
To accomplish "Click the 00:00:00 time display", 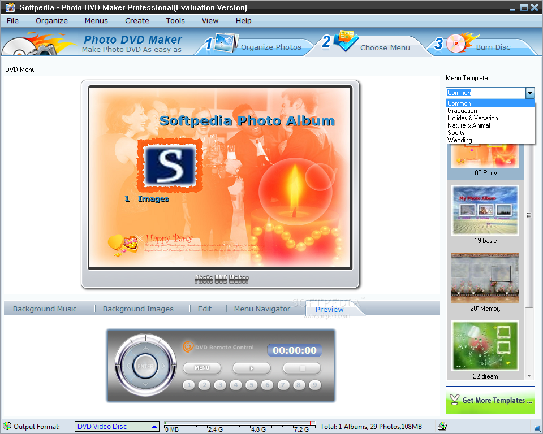I will tap(294, 350).
